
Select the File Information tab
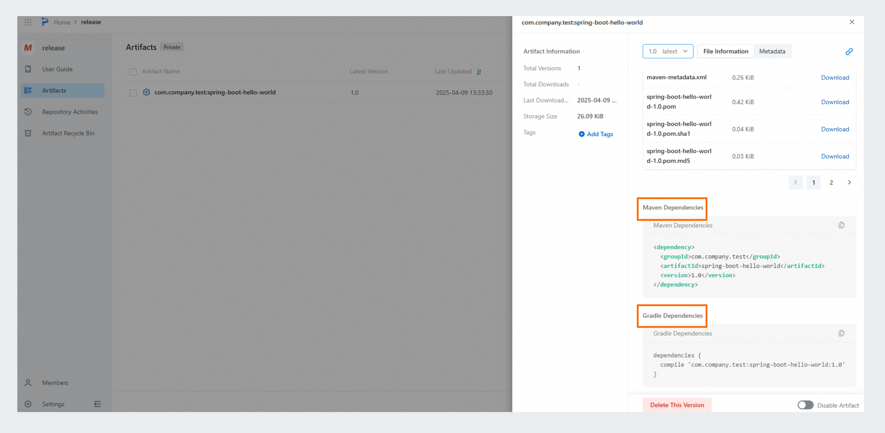coord(725,51)
